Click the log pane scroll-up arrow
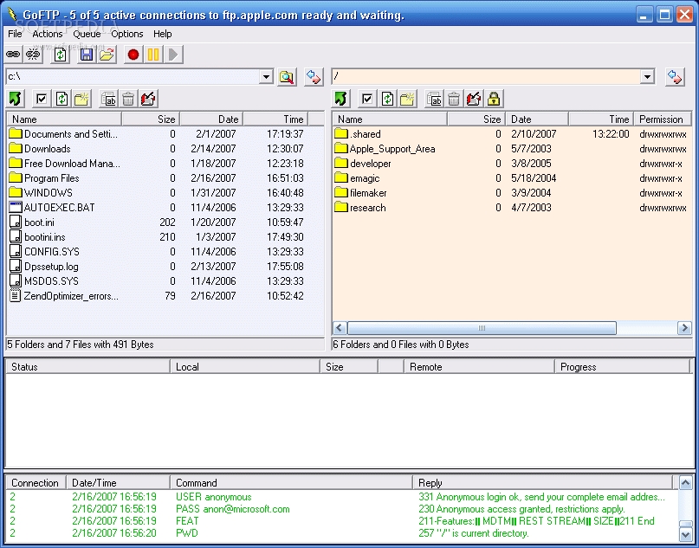Screen dimensions: 699x548 pyautogui.click(x=685, y=482)
